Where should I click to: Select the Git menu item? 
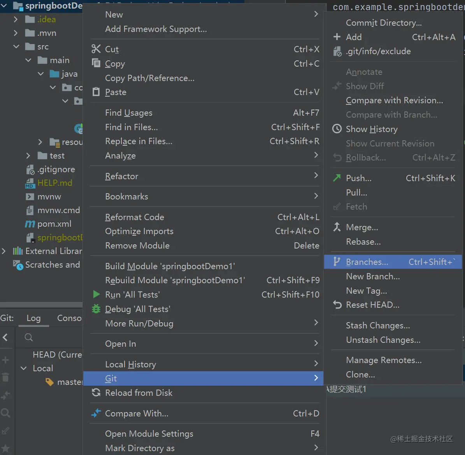tap(203, 378)
